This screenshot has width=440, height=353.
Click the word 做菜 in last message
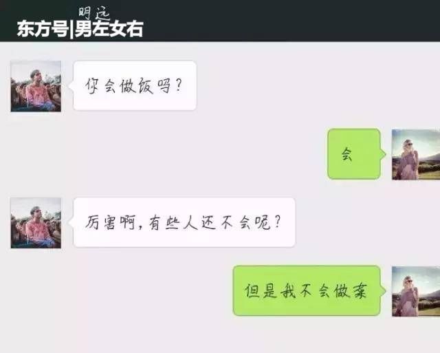pyautogui.click(x=351, y=291)
